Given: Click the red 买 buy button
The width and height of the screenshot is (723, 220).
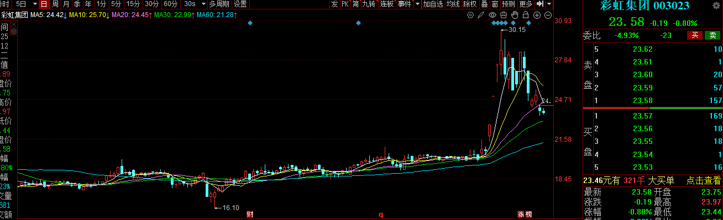Looking at the screenshot, I should click(694, 35).
